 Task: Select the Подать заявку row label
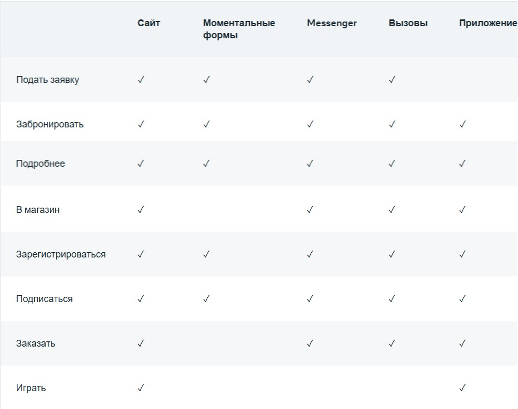point(48,80)
